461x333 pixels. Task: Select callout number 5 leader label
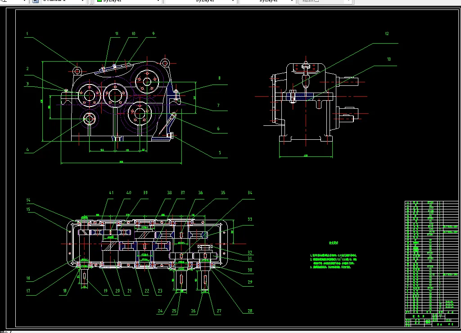click(220, 152)
